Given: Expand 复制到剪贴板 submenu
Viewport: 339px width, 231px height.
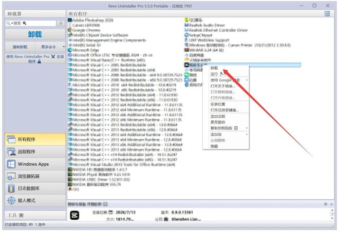Looking at the screenshot, I should click(226, 128).
